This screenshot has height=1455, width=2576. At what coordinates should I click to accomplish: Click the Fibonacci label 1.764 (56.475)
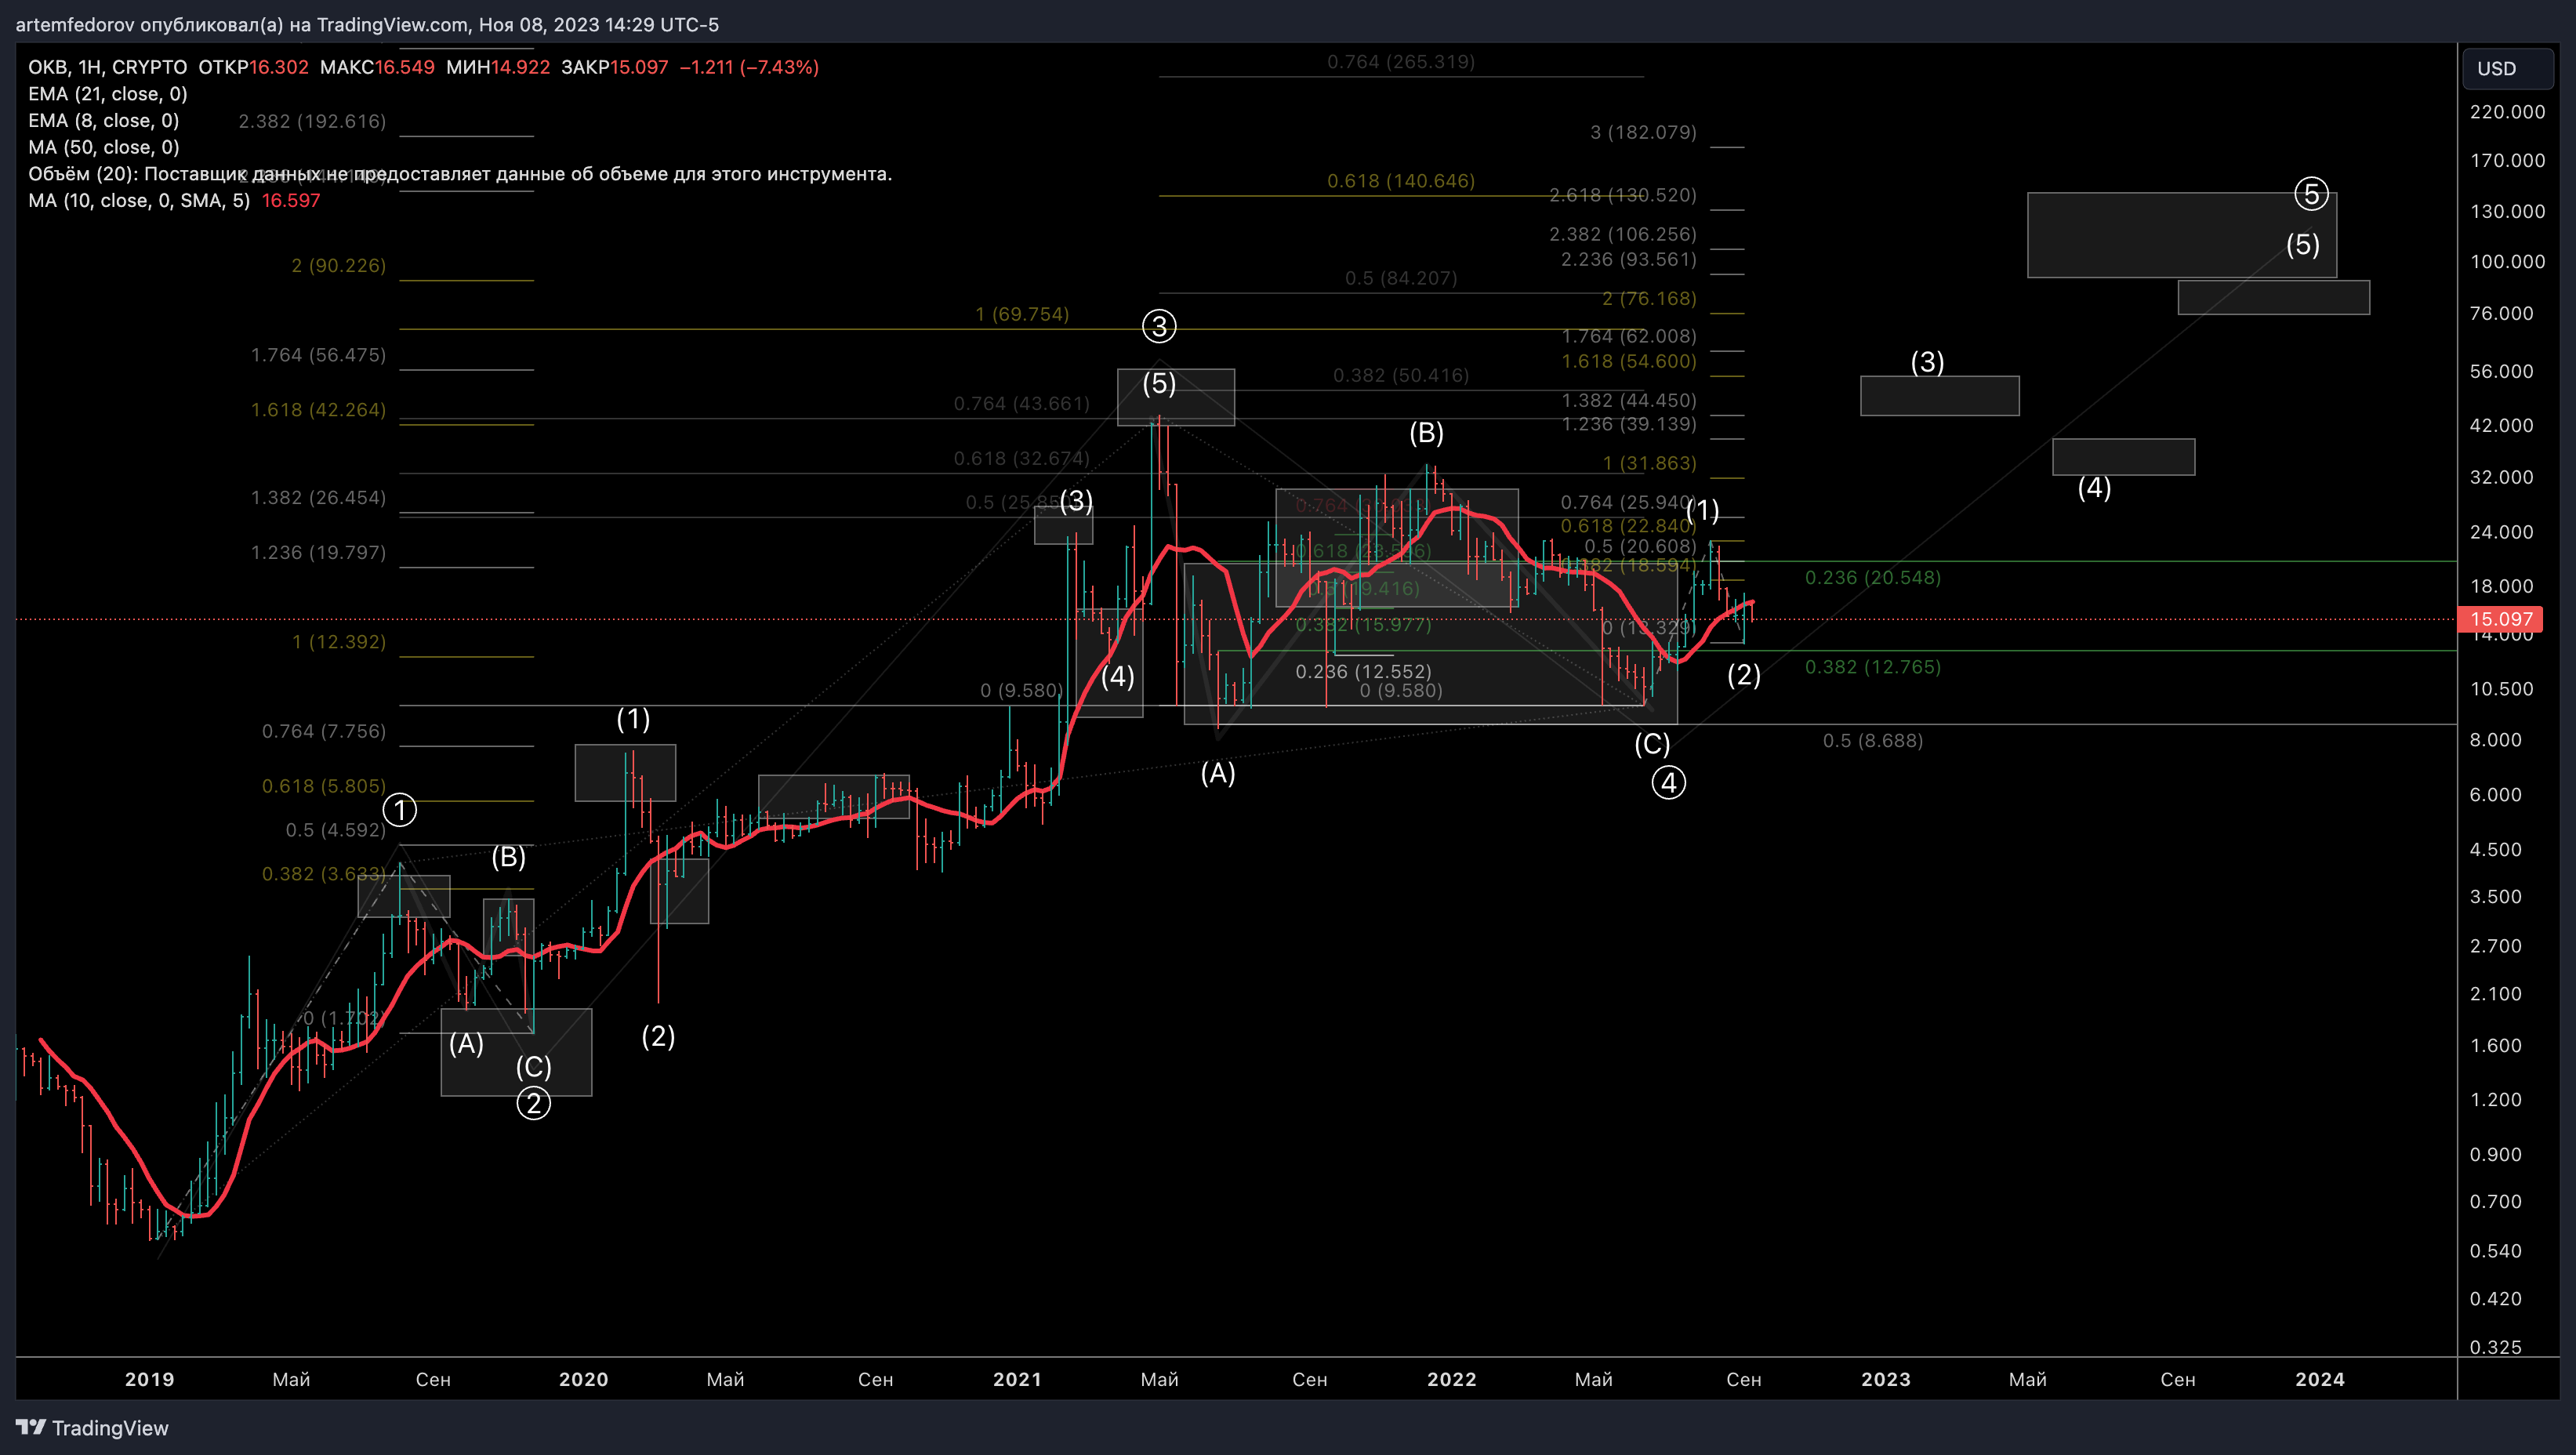click(318, 355)
